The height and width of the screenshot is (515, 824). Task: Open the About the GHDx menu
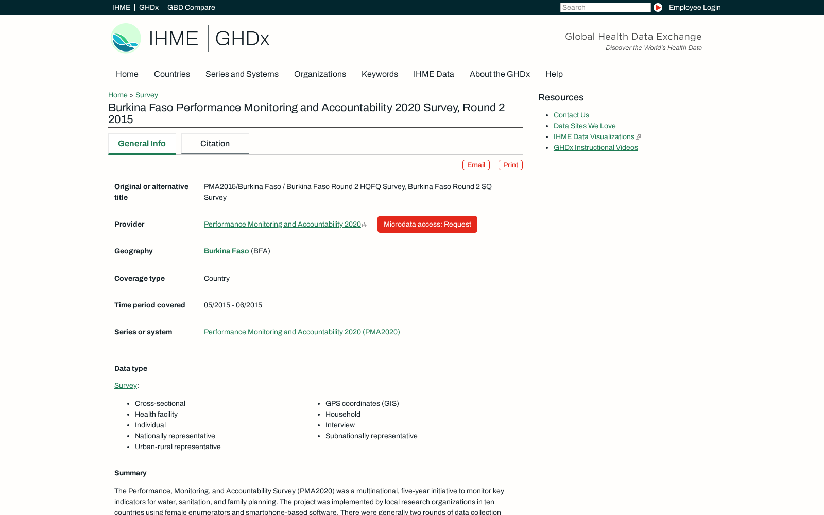click(x=500, y=74)
